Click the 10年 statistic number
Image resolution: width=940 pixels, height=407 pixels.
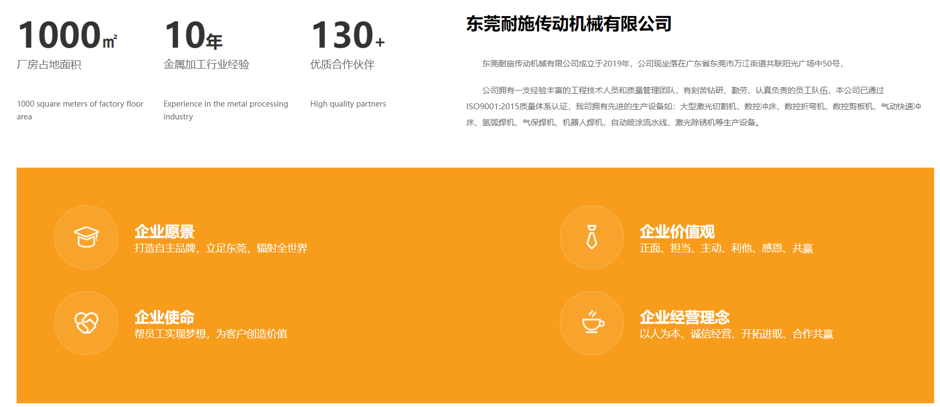coord(193,35)
